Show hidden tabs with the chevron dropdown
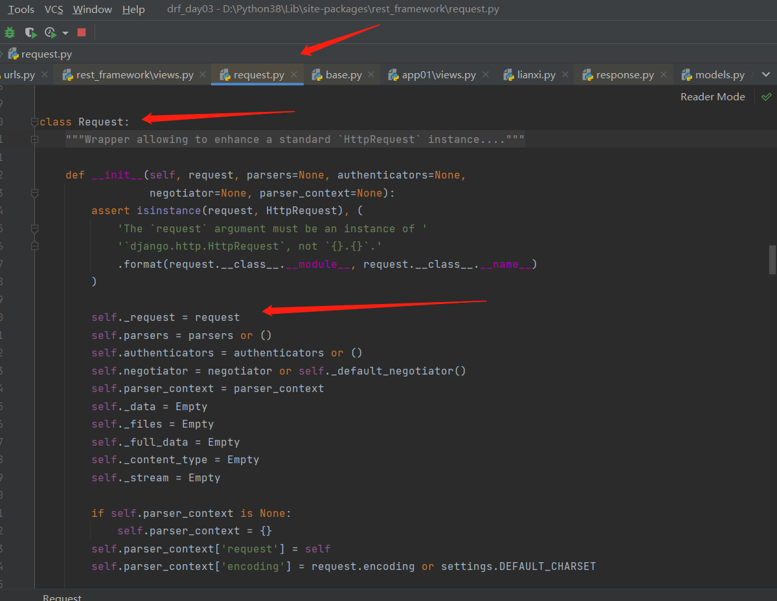The width and height of the screenshot is (777, 601). tap(767, 75)
